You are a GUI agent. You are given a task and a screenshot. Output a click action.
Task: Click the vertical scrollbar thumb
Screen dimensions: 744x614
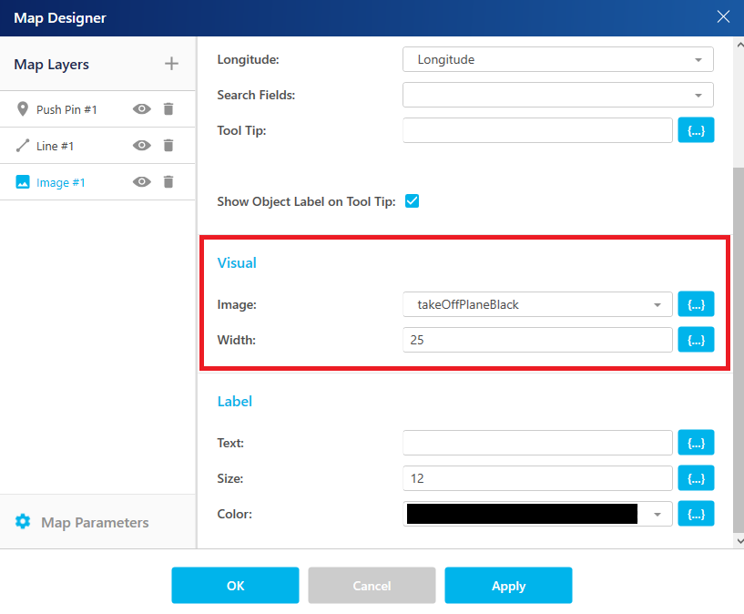click(x=739, y=350)
